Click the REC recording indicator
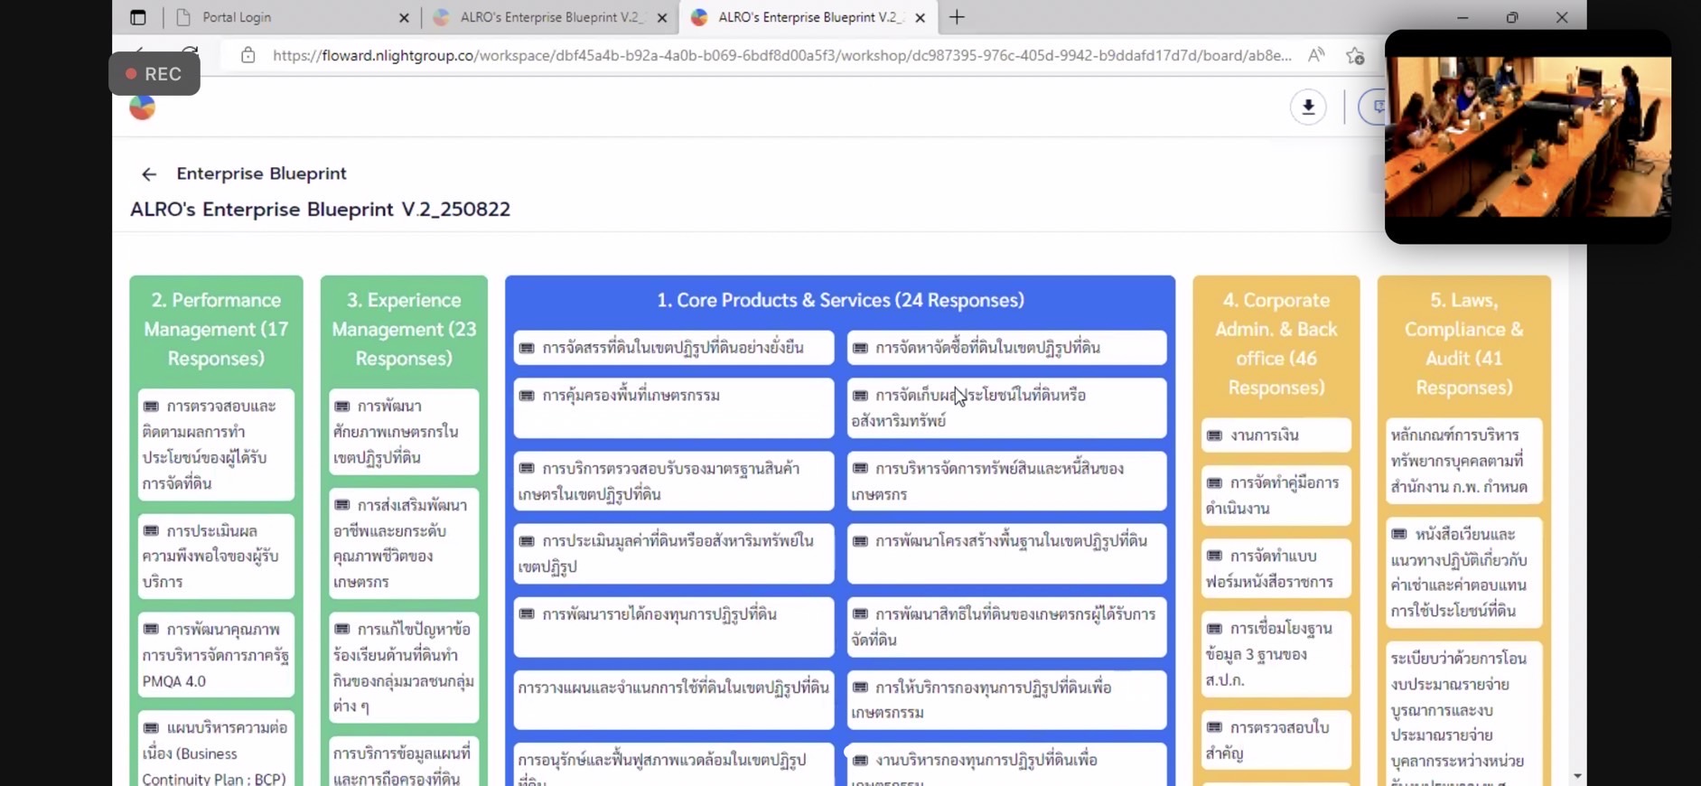 pos(154,74)
